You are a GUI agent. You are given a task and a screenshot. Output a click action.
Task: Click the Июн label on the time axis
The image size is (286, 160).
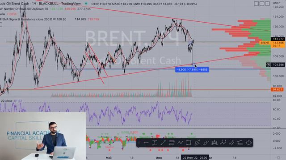pyautogui.click(x=159, y=158)
